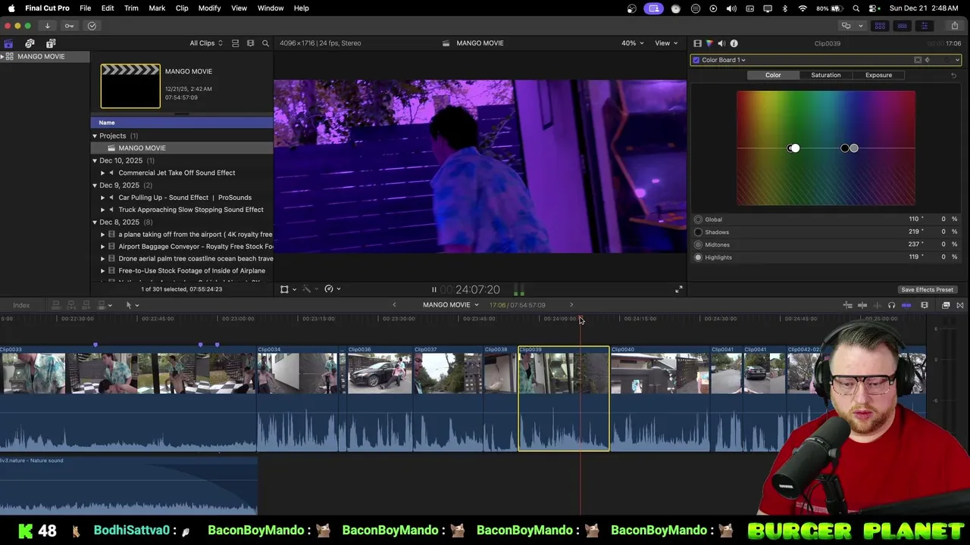This screenshot has width=970, height=545.
Task: Click the dark shadows color puck
Action: point(844,148)
